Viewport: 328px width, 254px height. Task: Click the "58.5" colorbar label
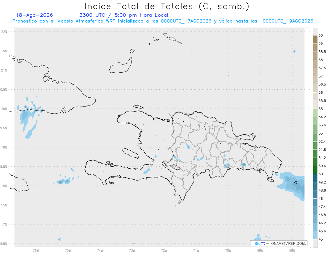(322, 52)
